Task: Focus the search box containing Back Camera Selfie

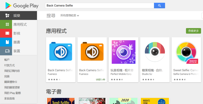Action: [x=100, y=6]
